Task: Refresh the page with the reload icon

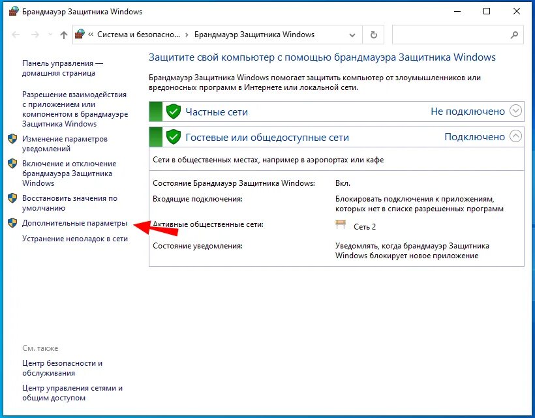Action: coord(374,35)
